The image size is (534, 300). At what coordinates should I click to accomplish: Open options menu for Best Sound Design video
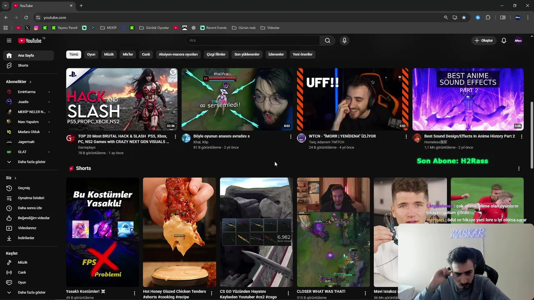[x=521, y=137]
